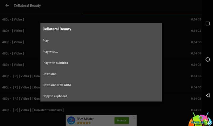The width and height of the screenshot is (213, 126).
Task: Select the topmost 480p Vidlox stream row
Action: pos(13,19)
